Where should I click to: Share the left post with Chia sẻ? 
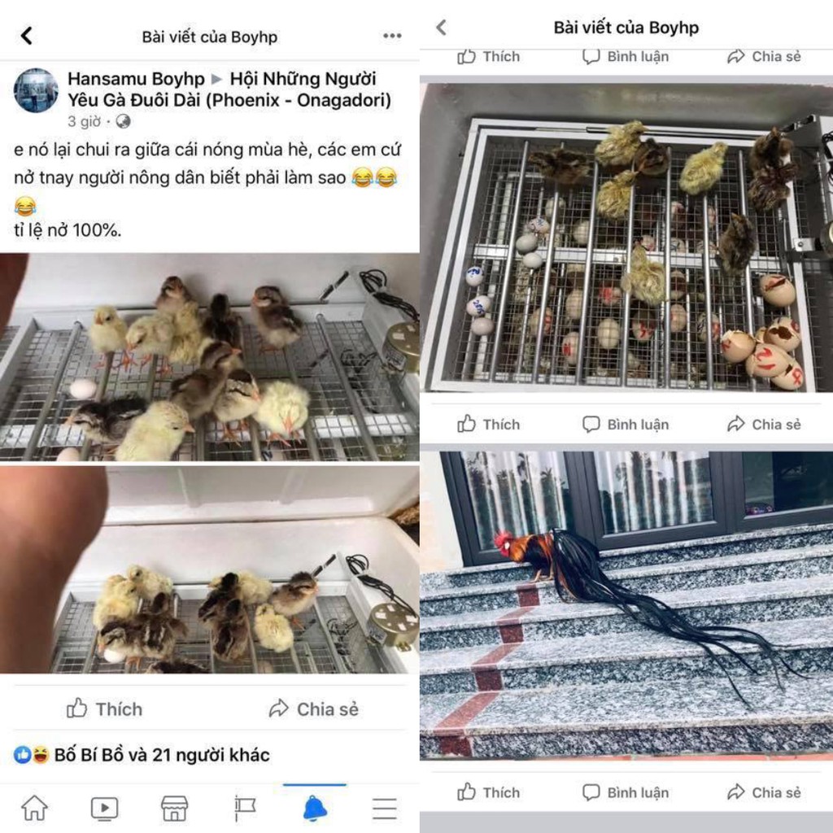[x=313, y=709]
